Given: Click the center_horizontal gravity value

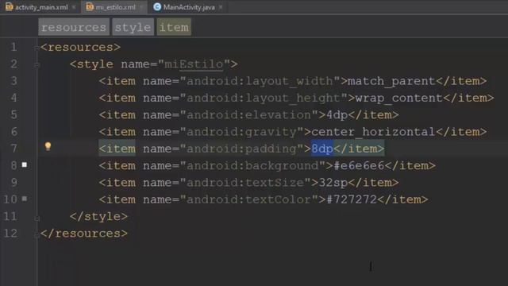Looking at the screenshot, I should [373, 132].
